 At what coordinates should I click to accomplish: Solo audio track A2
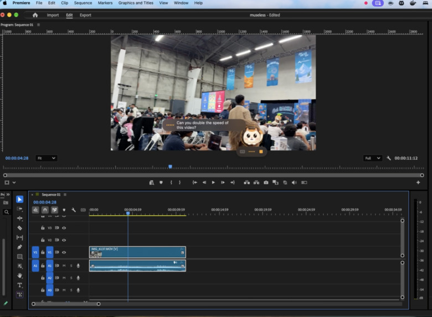click(71, 278)
